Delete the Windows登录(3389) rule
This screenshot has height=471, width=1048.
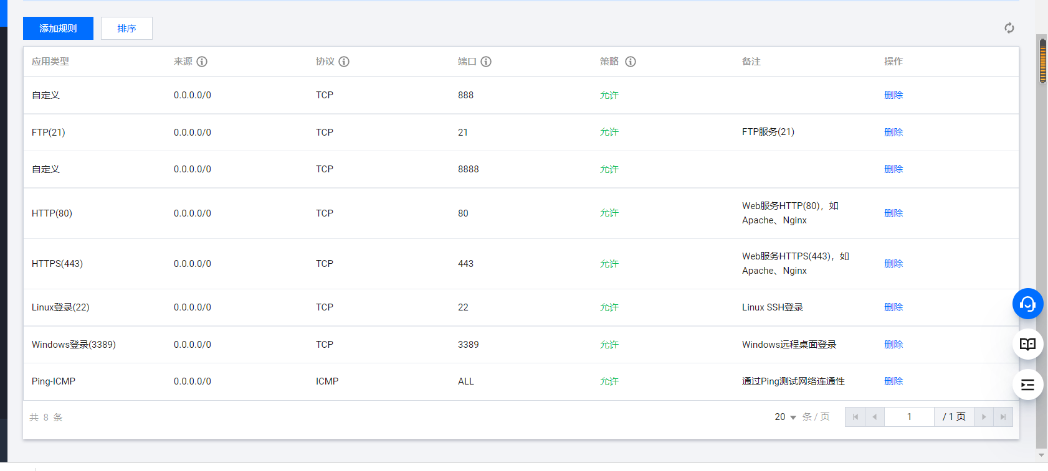point(893,345)
